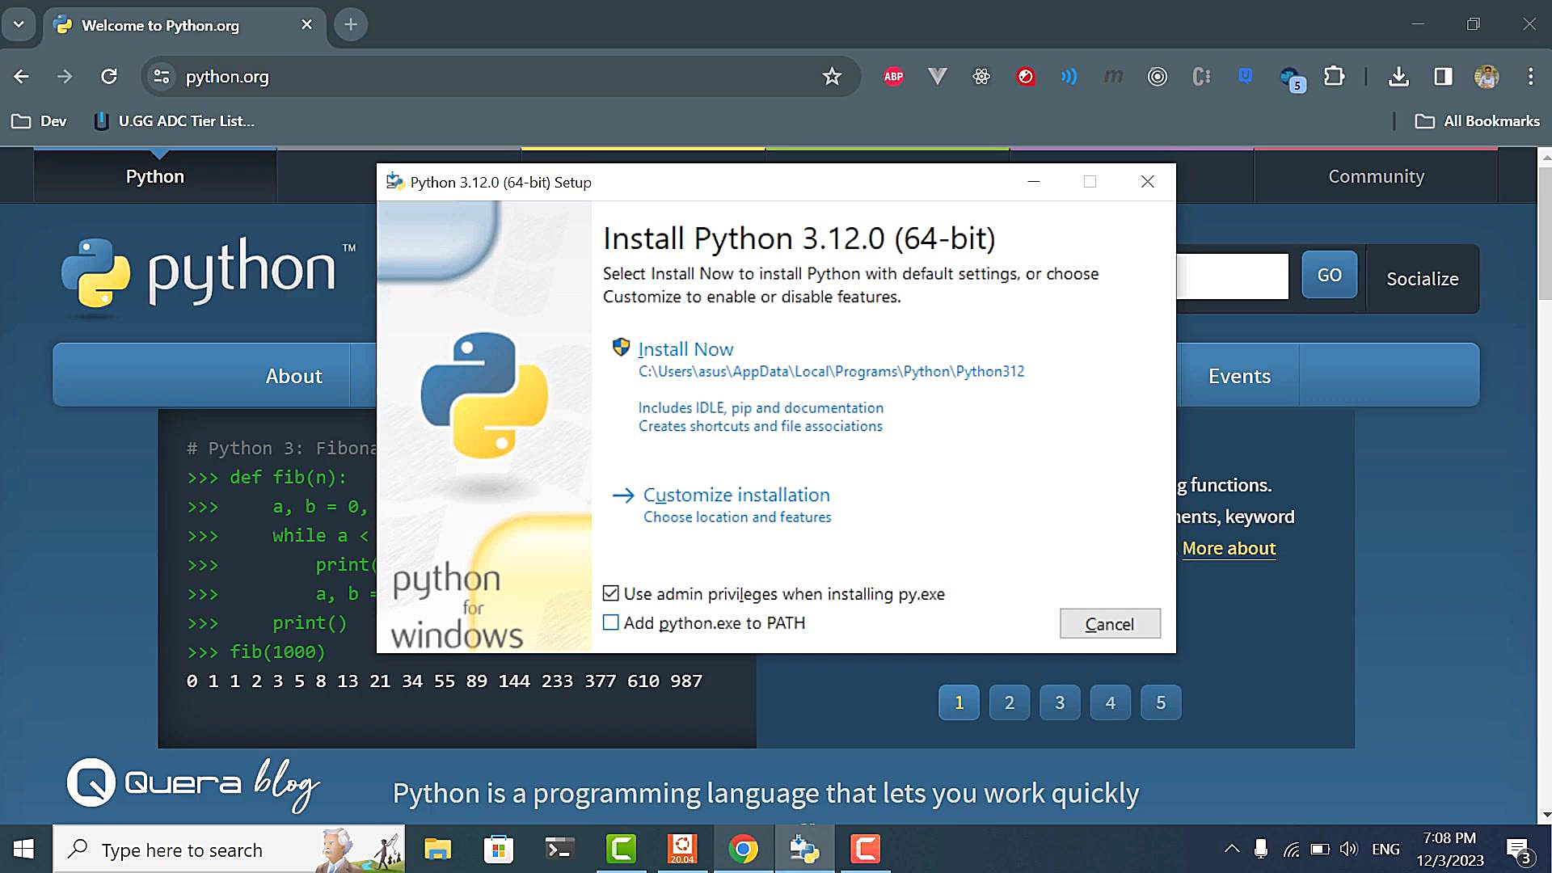
Task: Click Customize installation link
Action: pos(736,495)
